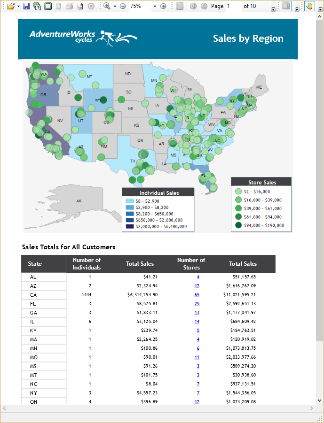Open the magnifier zoom tool dropdown arrow
The image size is (324, 423).
pyautogui.click(x=115, y=6)
